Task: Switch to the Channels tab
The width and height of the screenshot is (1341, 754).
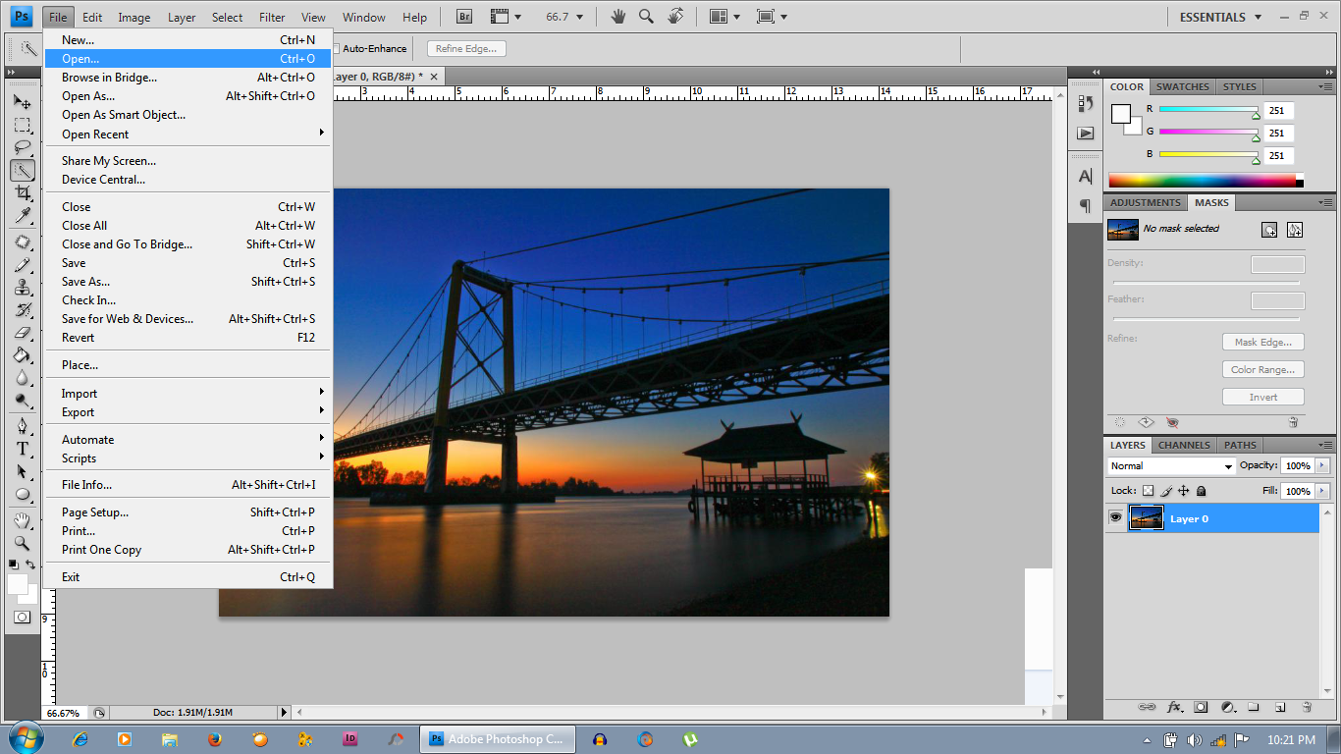Action: pyautogui.click(x=1184, y=445)
